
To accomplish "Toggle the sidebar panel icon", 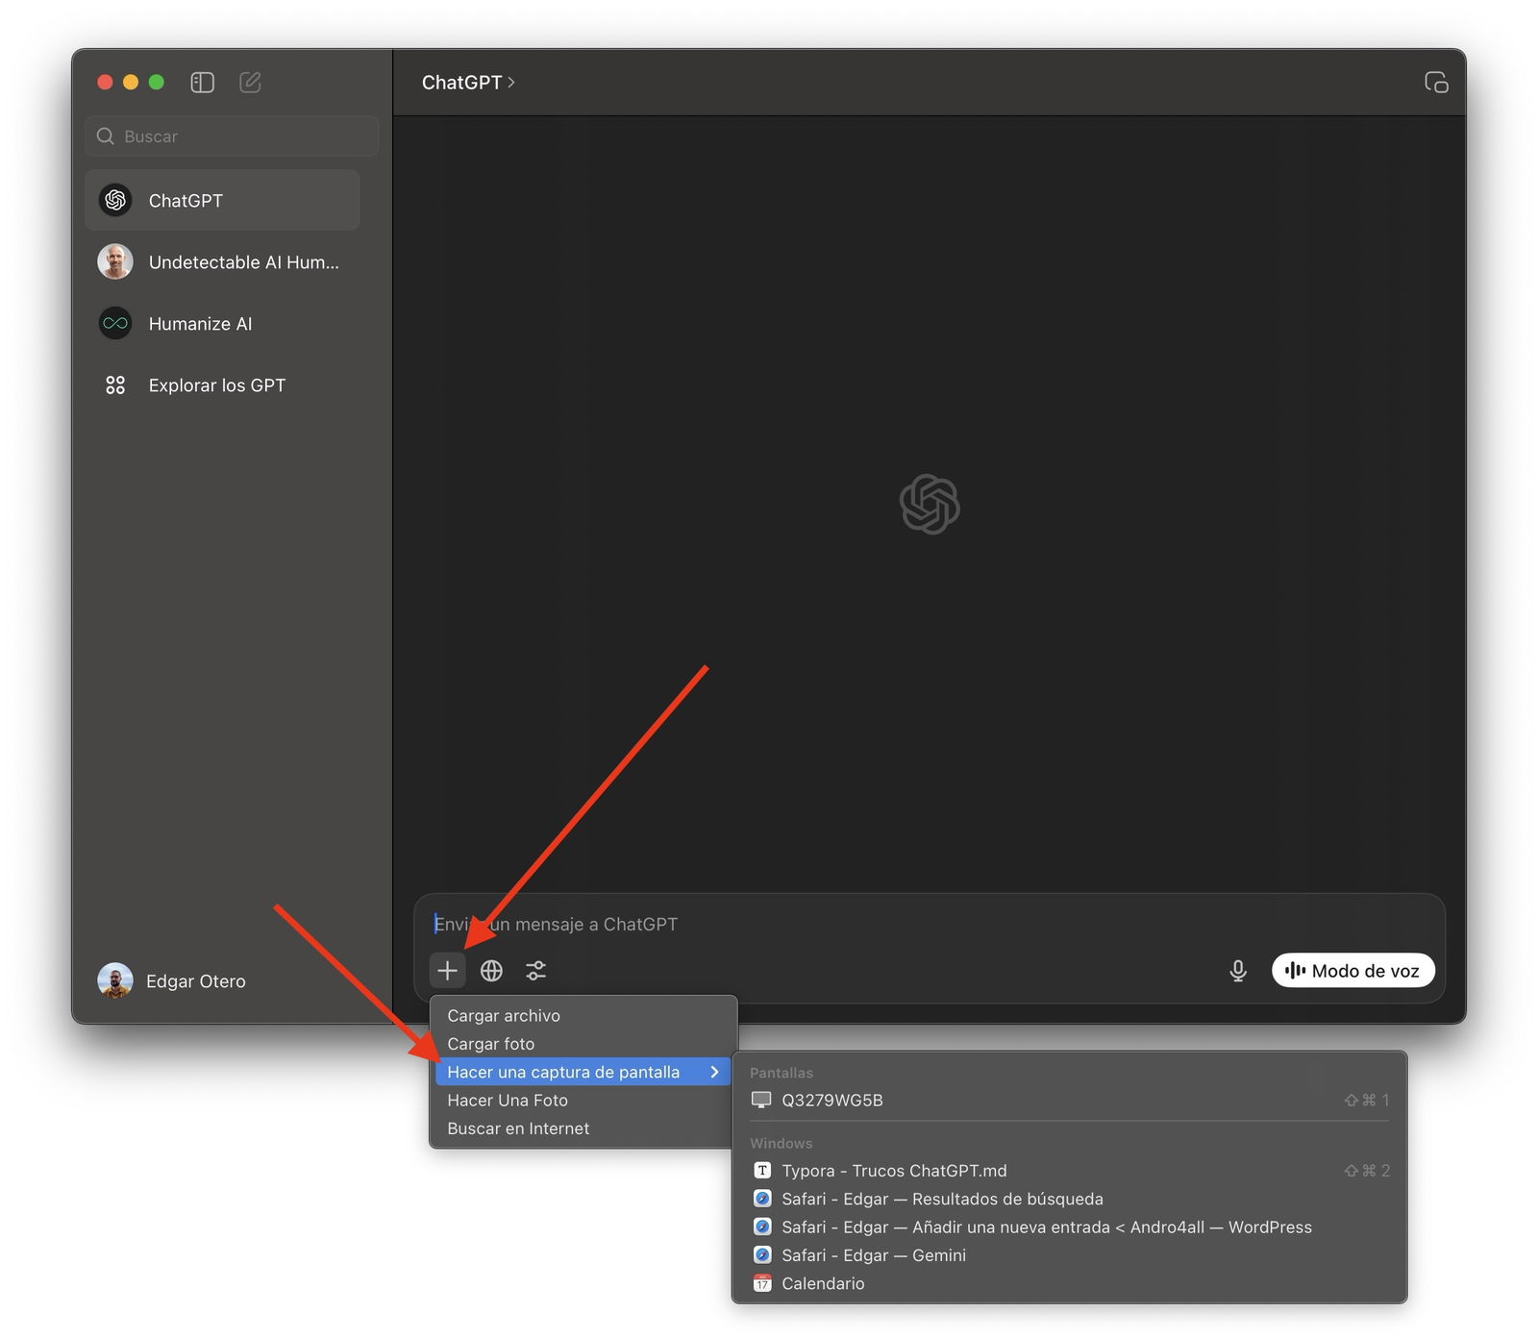I will click(x=202, y=83).
